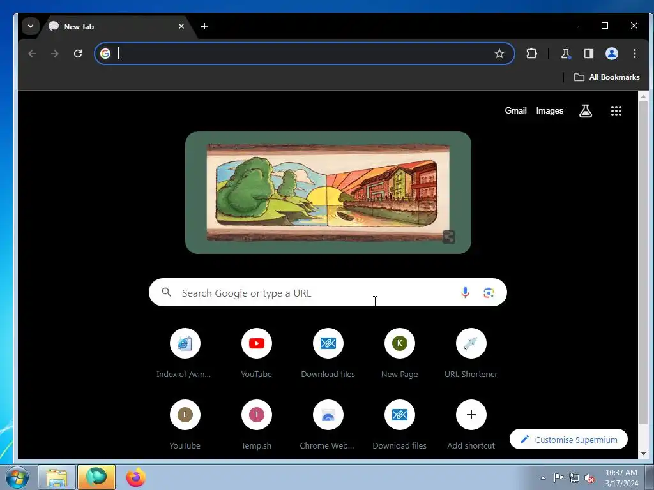This screenshot has width=654, height=490.
Task: Open the Index of /win... shortcut
Action: pyautogui.click(x=185, y=353)
